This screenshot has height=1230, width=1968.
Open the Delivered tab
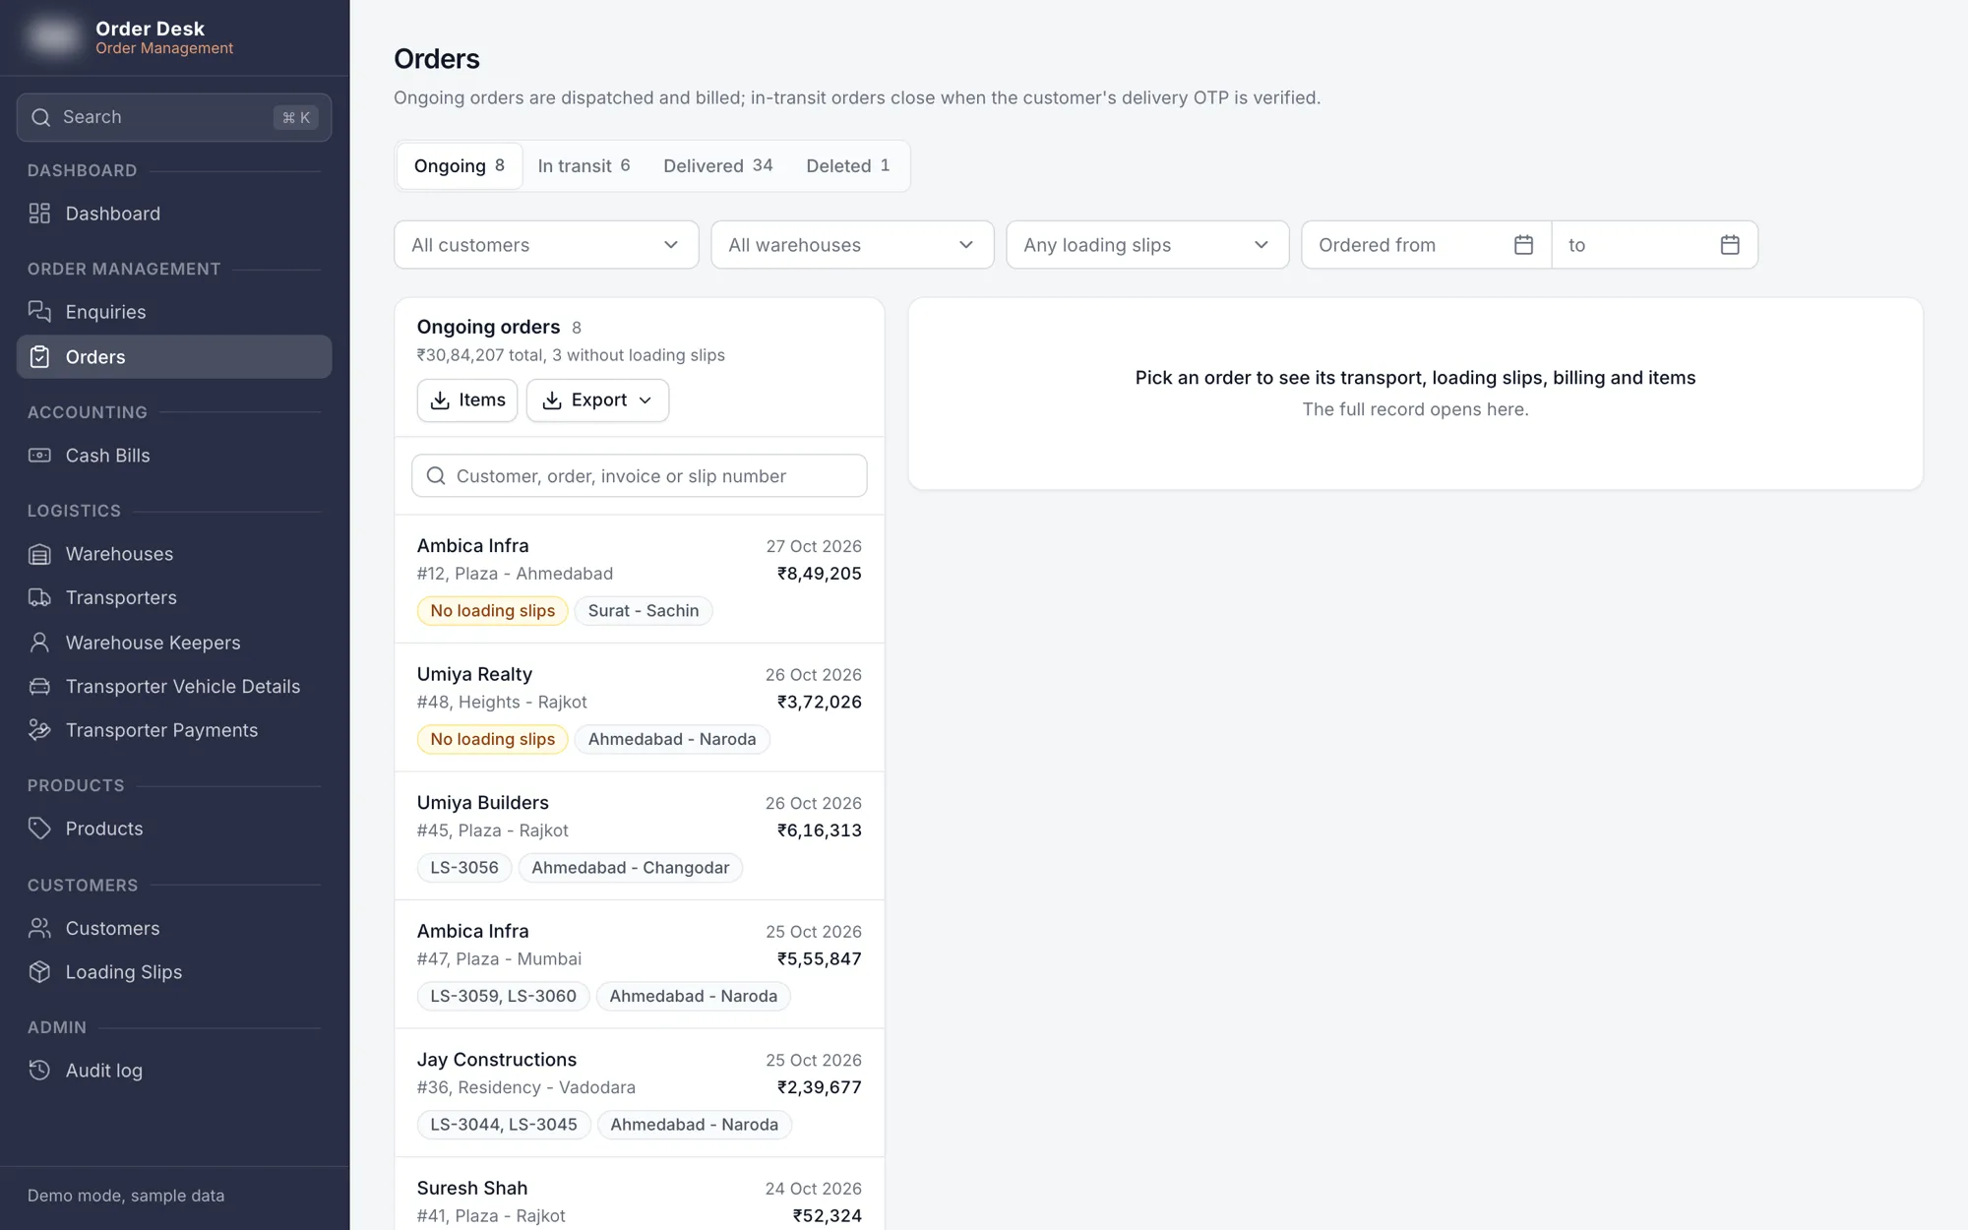click(x=717, y=166)
